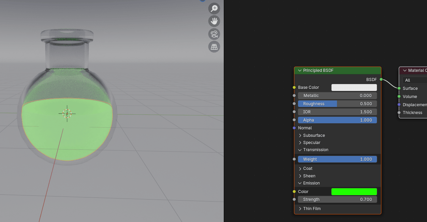427x222 pixels.
Task: Click the Volume input socket
Action: point(399,97)
